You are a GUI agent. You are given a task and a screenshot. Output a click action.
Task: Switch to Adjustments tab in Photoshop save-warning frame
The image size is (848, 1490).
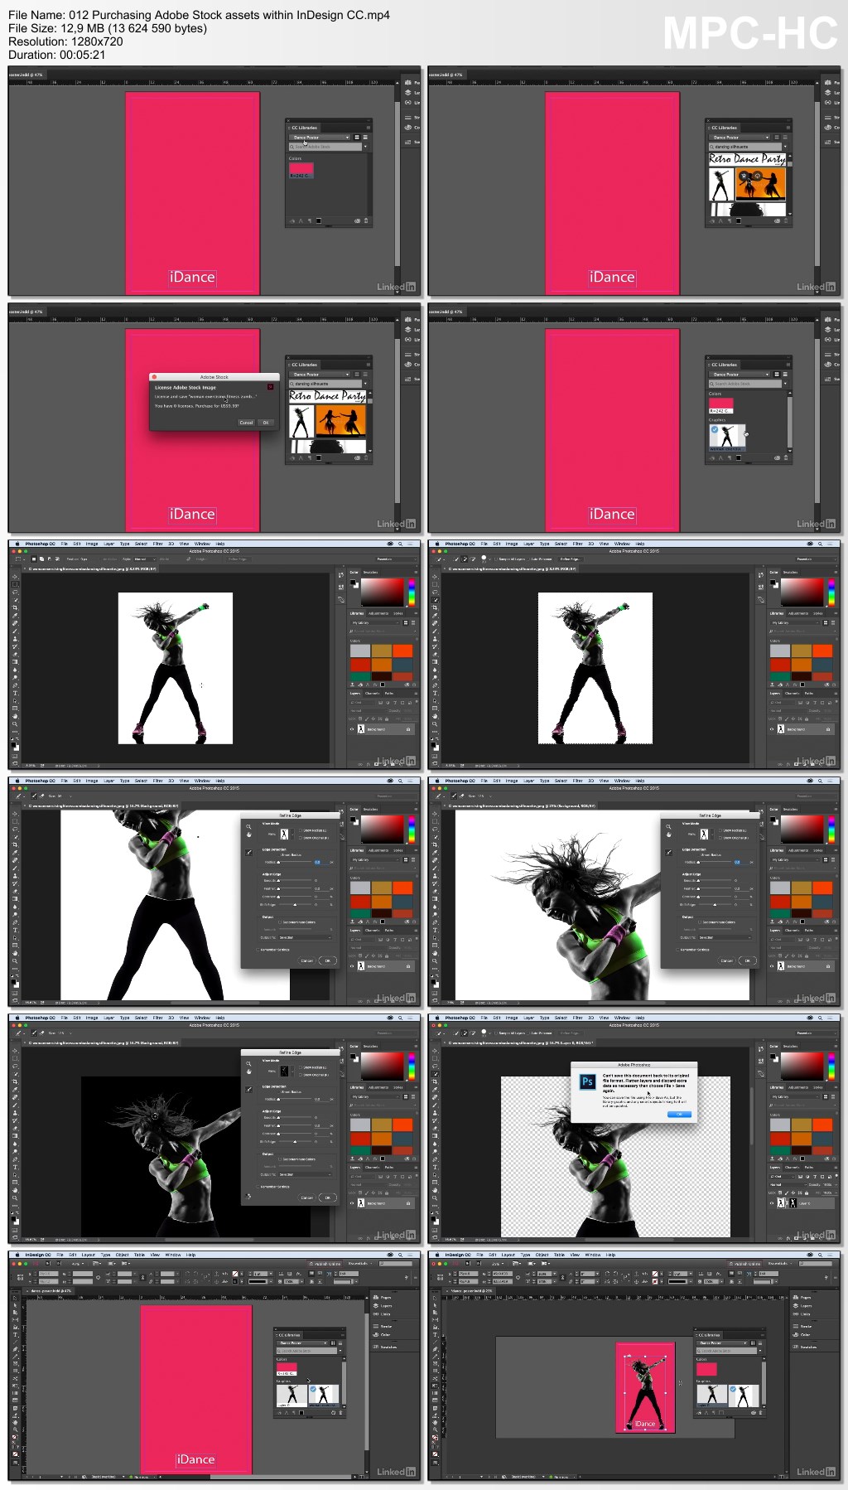coord(798,1087)
